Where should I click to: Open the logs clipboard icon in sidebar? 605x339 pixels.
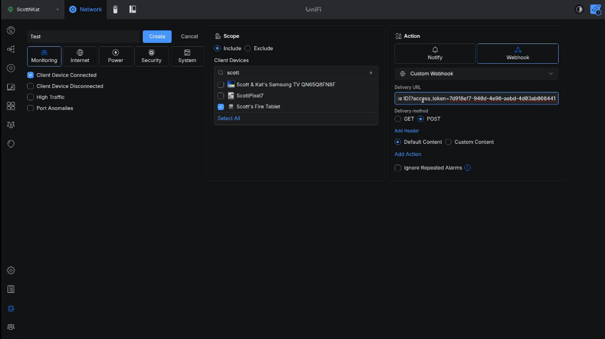click(11, 289)
